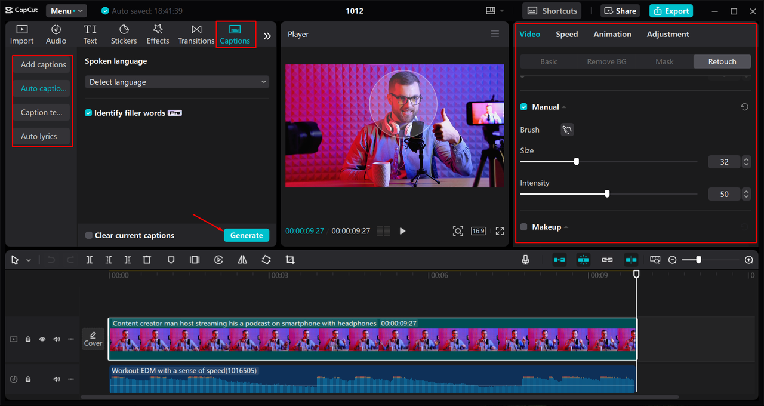
Task: Open more options for audio track
Action: (71, 379)
